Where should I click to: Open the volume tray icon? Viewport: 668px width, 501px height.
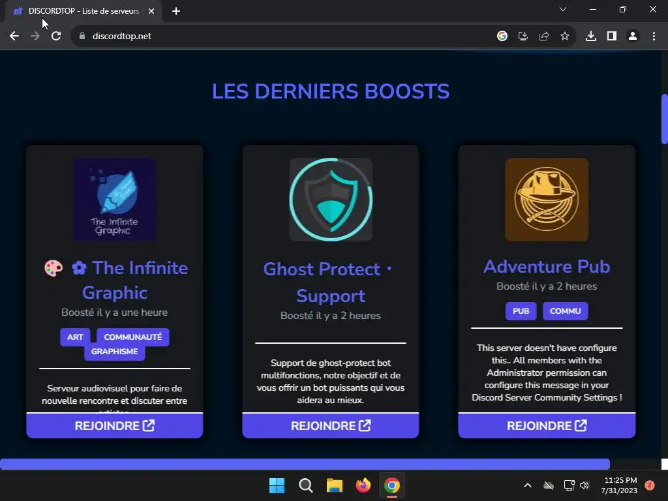point(584,485)
